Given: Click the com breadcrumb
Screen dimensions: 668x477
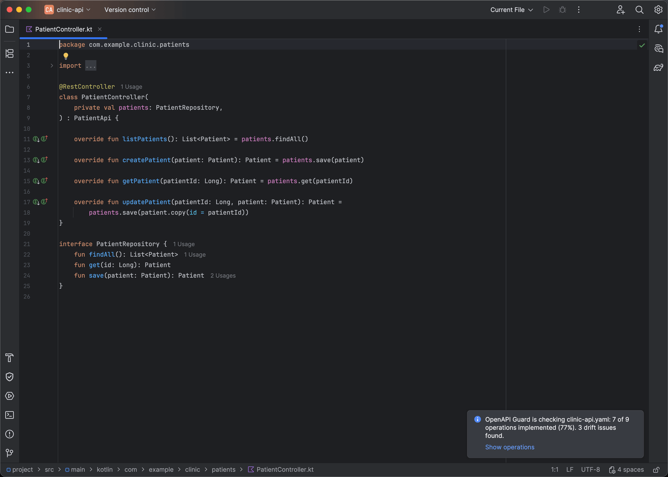Looking at the screenshot, I should (x=131, y=469).
